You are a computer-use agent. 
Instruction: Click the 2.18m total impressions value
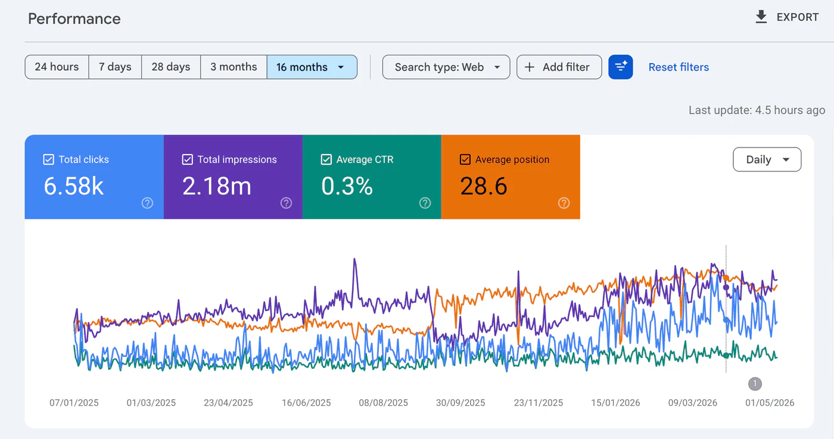(x=217, y=186)
